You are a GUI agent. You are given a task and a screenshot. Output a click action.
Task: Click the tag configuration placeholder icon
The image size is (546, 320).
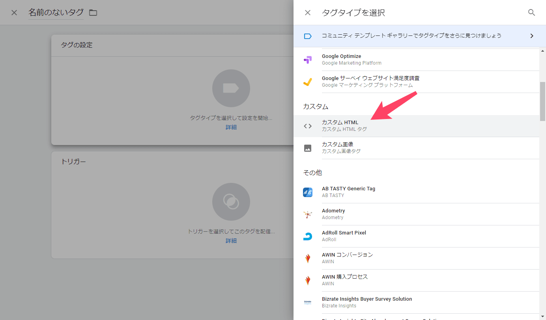(231, 88)
